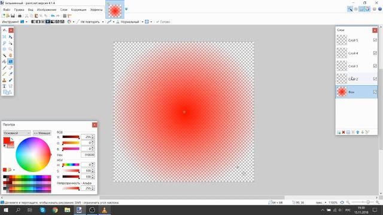The image size is (383, 215).
Task: Open palette options dropdown arrow
Action: [x=14, y=170]
